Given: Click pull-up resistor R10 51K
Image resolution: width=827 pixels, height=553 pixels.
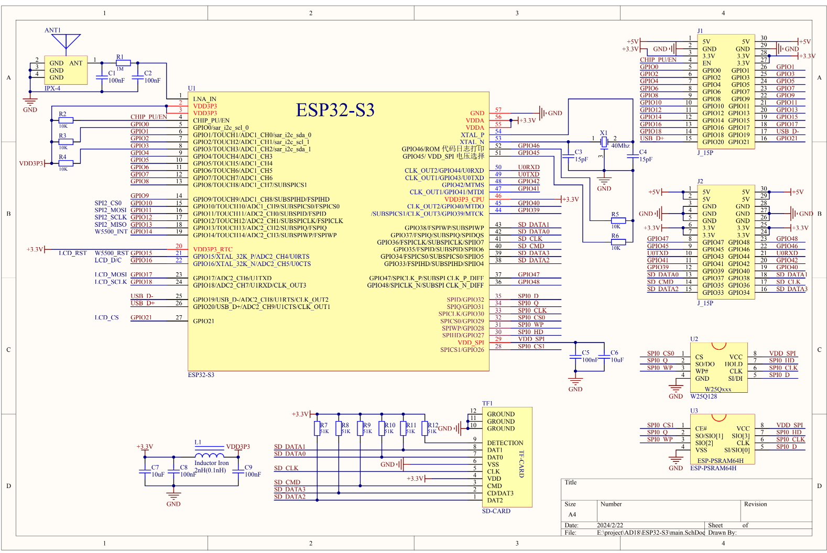Looking at the screenshot, I should coord(382,428).
